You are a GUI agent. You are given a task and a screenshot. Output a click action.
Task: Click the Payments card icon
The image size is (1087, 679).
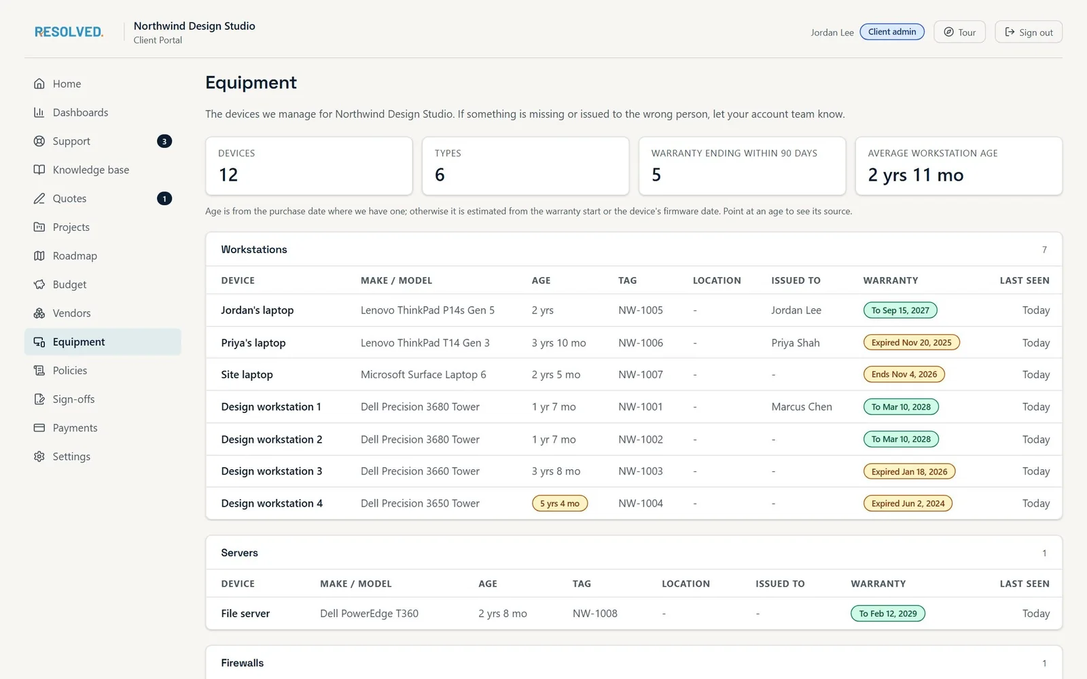39,428
